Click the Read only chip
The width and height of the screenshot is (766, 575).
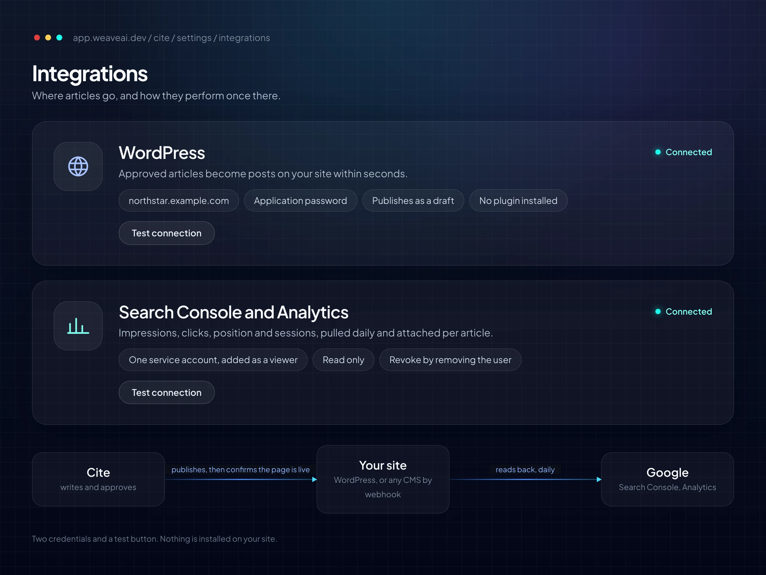pyautogui.click(x=343, y=360)
